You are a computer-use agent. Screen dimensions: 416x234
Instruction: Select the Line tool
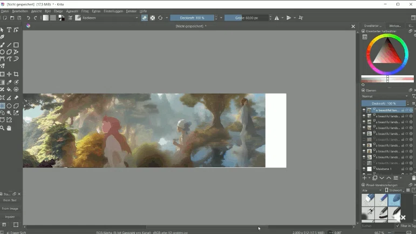click(9, 45)
